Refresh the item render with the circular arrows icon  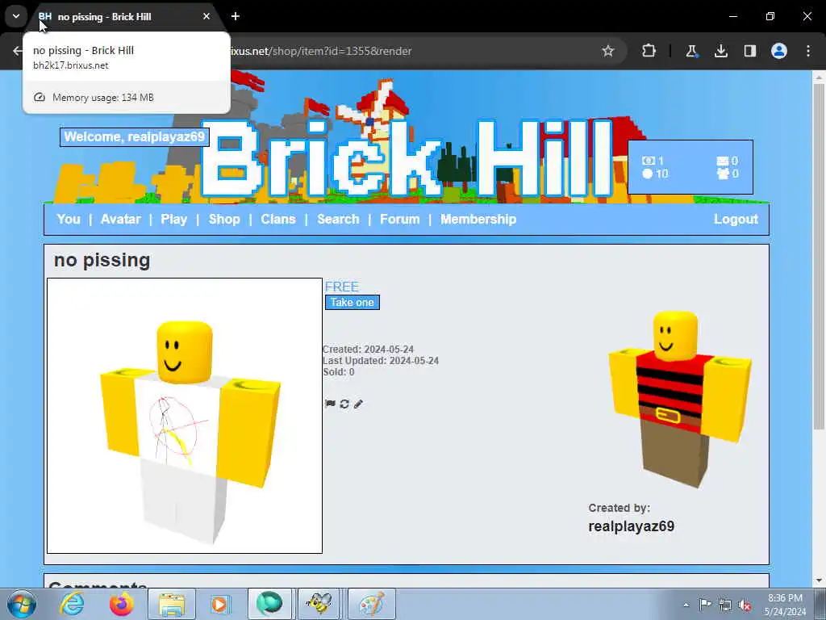[x=344, y=404]
